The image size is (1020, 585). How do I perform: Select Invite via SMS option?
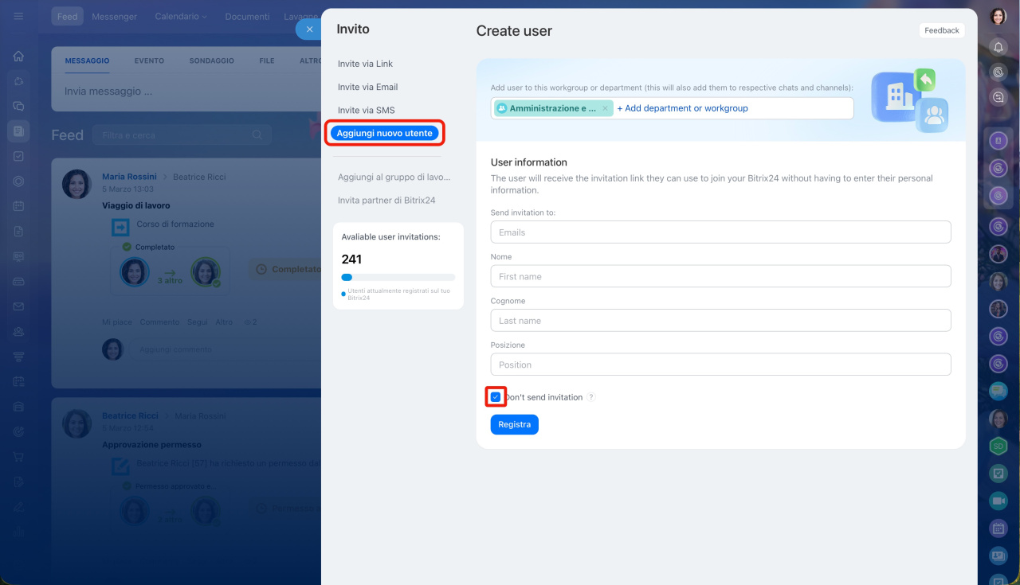(366, 110)
